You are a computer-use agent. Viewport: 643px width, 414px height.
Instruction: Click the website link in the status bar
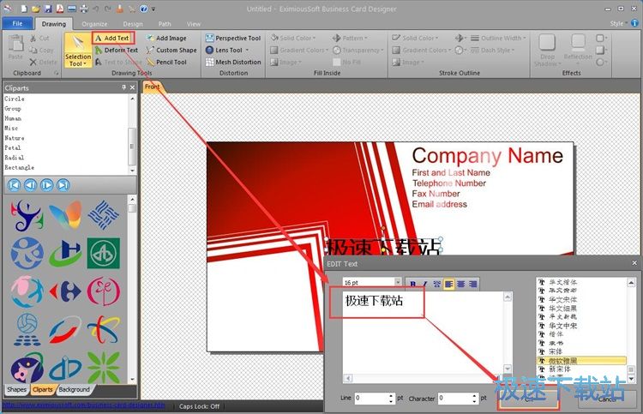point(84,405)
